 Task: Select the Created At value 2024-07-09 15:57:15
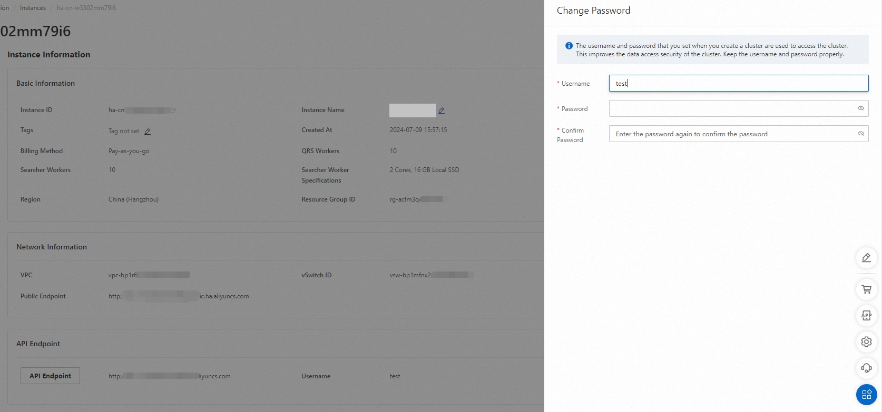[418, 130]
